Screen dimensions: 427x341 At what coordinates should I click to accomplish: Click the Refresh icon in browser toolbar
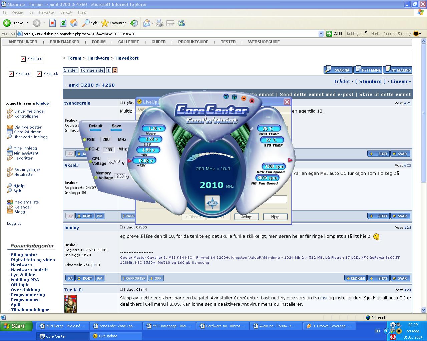63,23
